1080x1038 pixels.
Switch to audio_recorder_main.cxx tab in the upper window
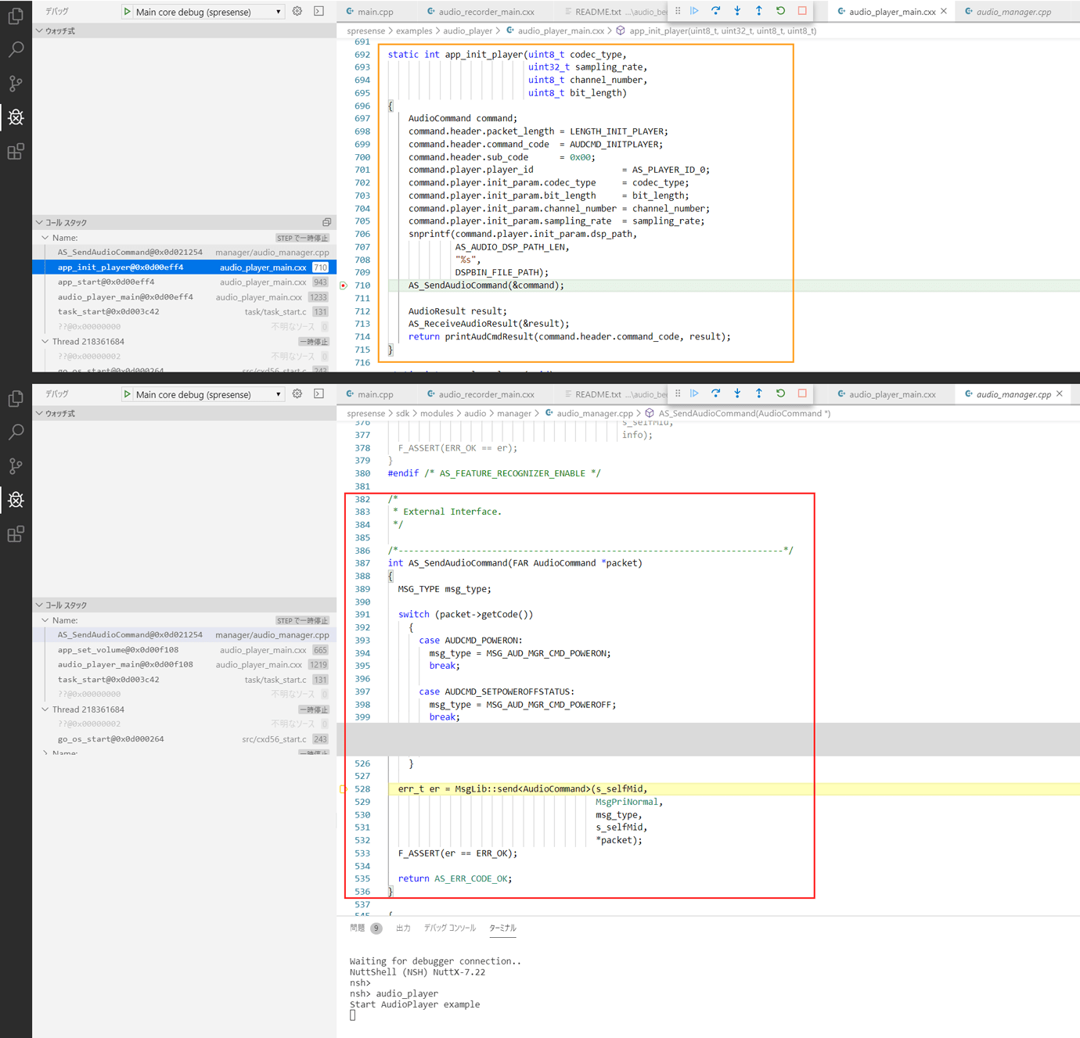[486, 12]
